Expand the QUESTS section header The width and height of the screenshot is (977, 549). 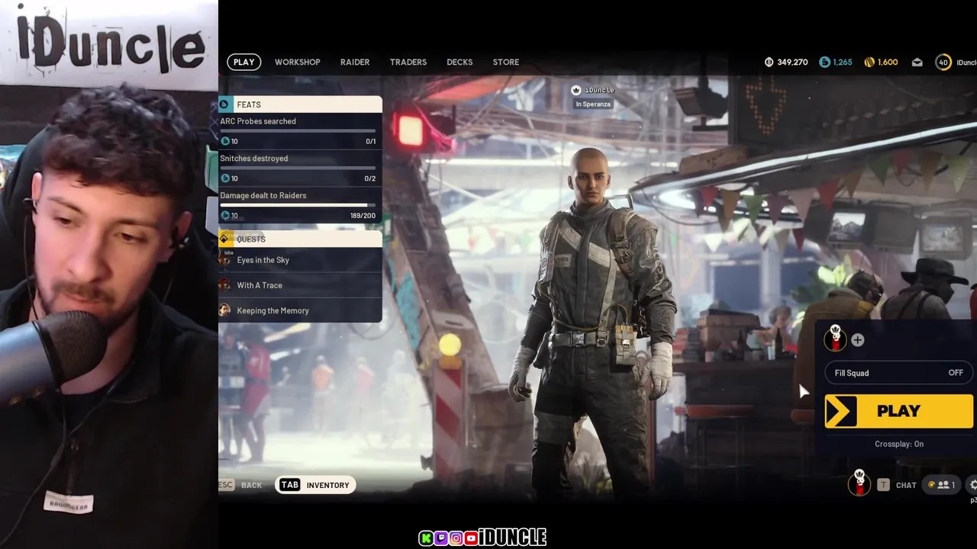(x=300, y=239)
